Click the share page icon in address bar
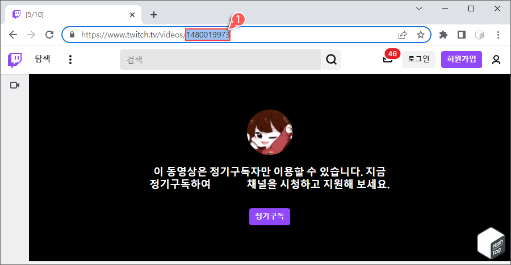Viewport: 511px width, 265px height. [x=403, y=35]
